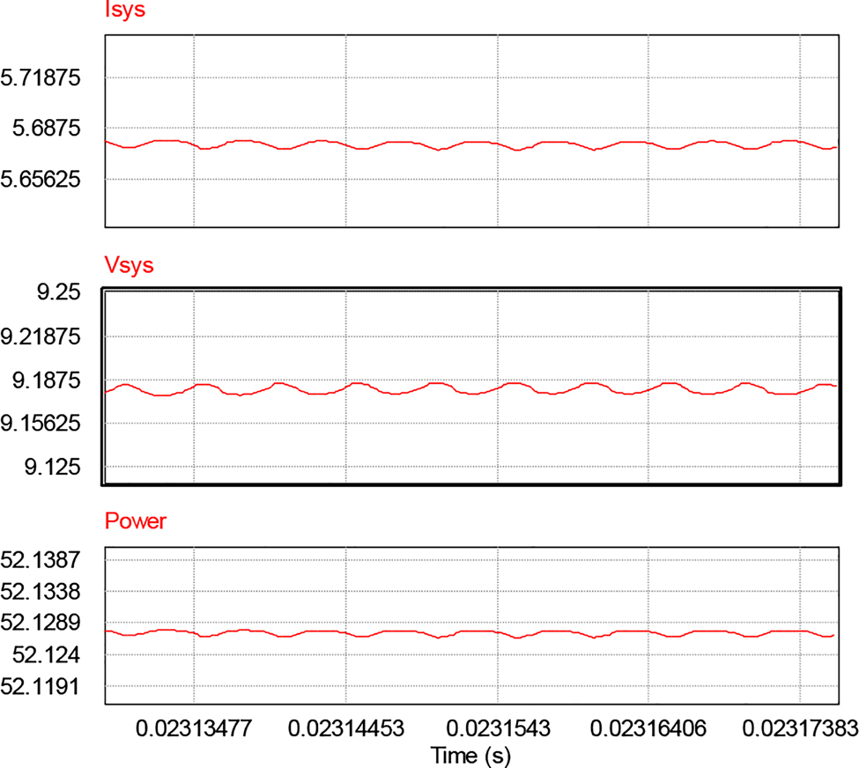
Task: Select the Vsys trace label
Action: (127, 265)
